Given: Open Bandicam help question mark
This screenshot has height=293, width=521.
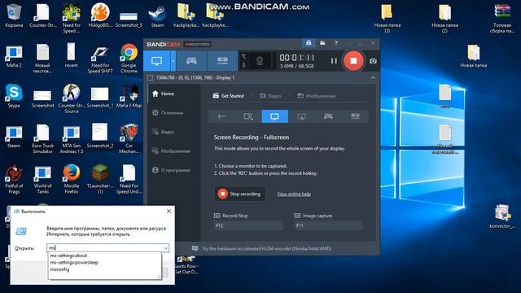Looking at the screenshot, I should click(336, 43).
